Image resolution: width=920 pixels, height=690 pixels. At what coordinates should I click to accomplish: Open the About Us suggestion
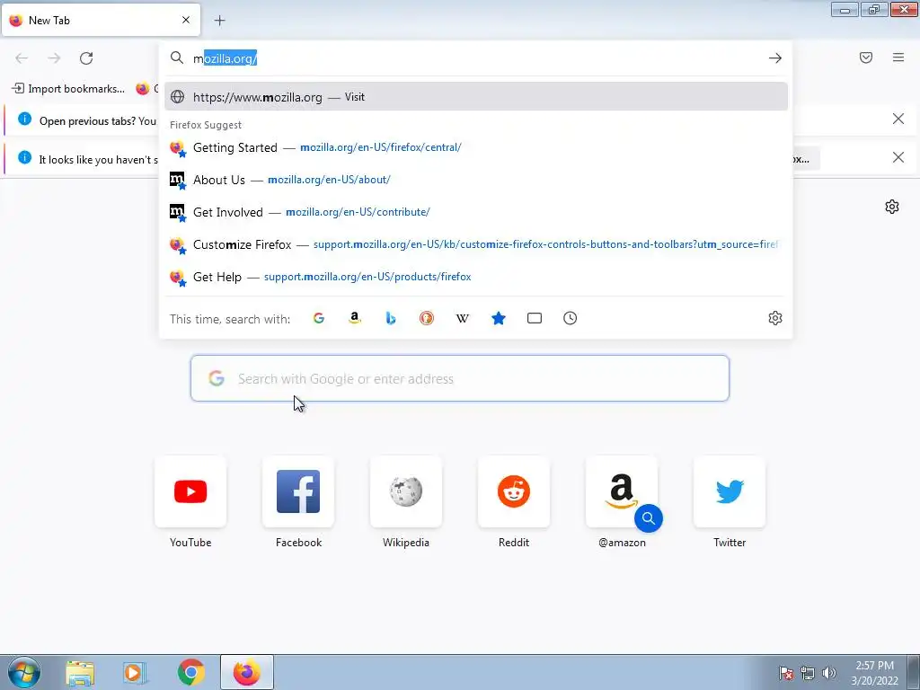pyautogui.click(x=476, y=180)
